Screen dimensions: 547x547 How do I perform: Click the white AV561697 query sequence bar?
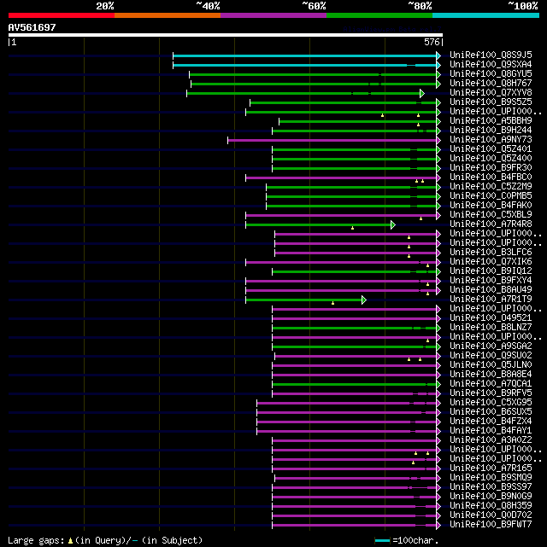[226, 35]
